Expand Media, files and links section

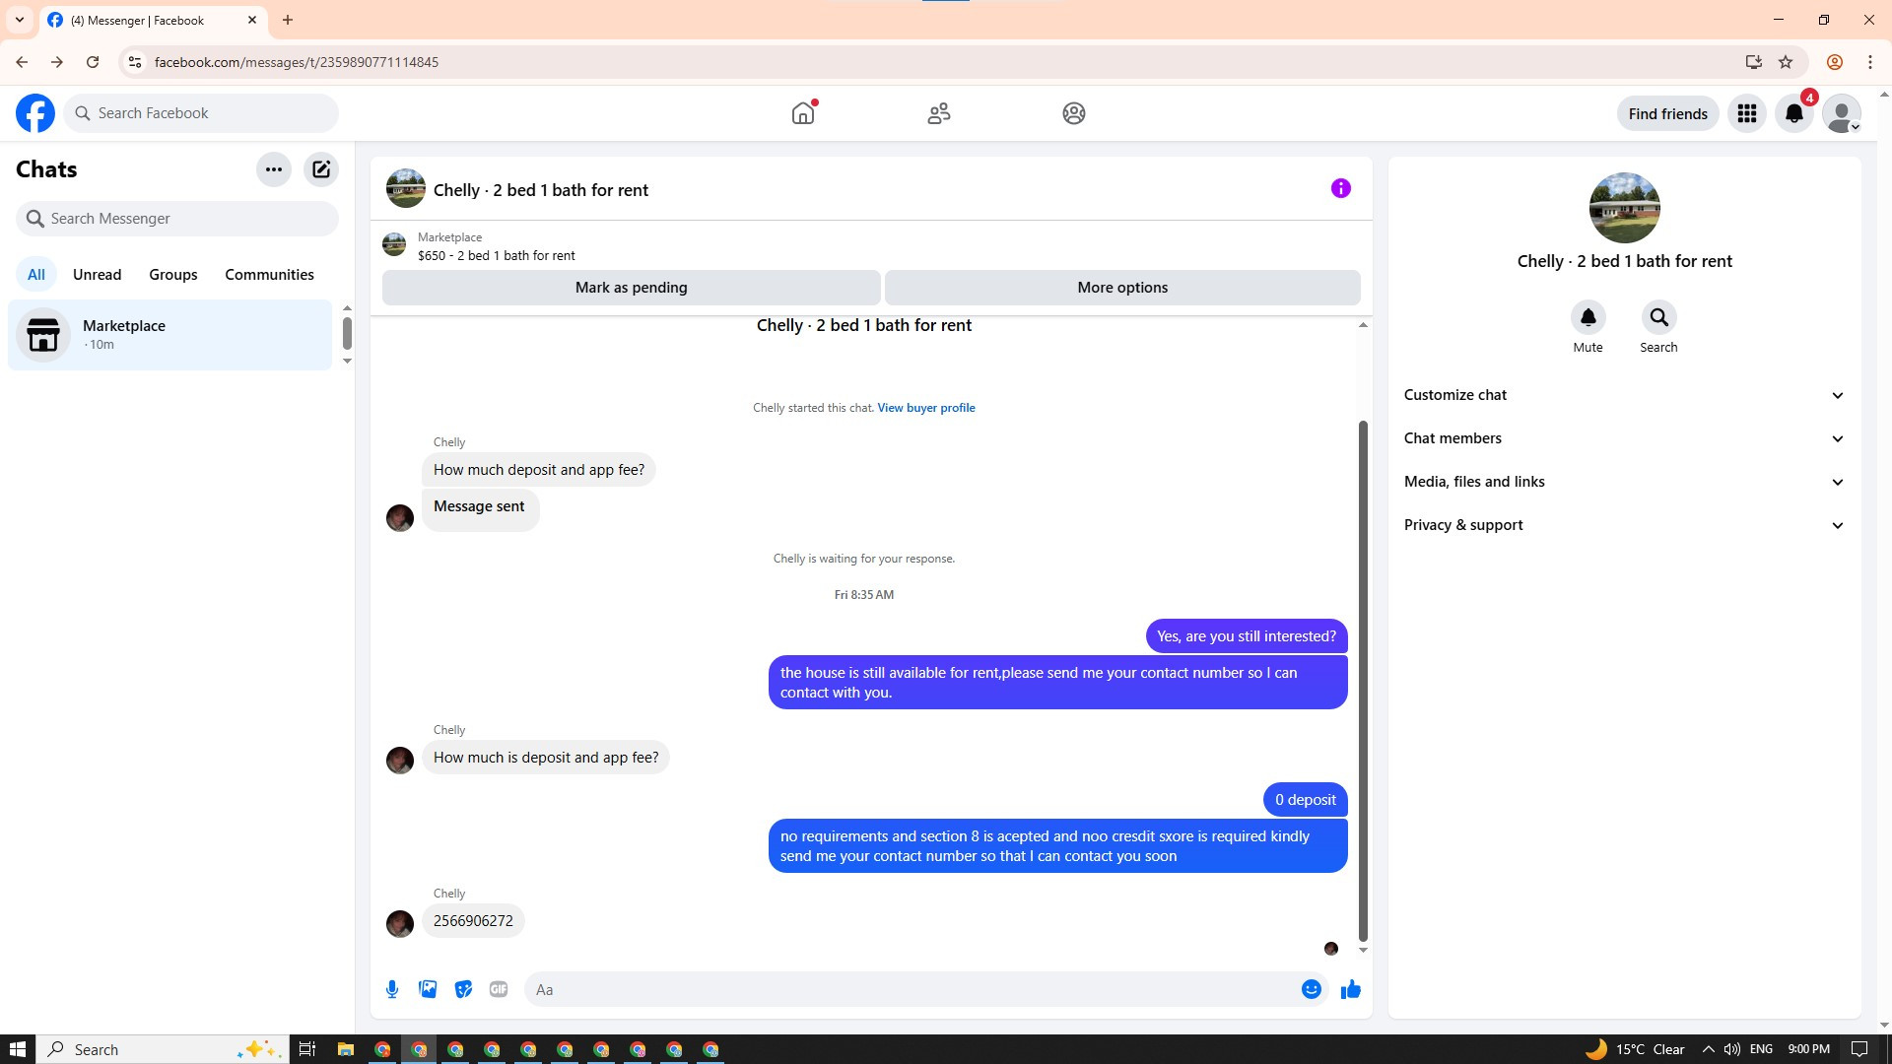pyautogui.click(x=1625, y=482)
